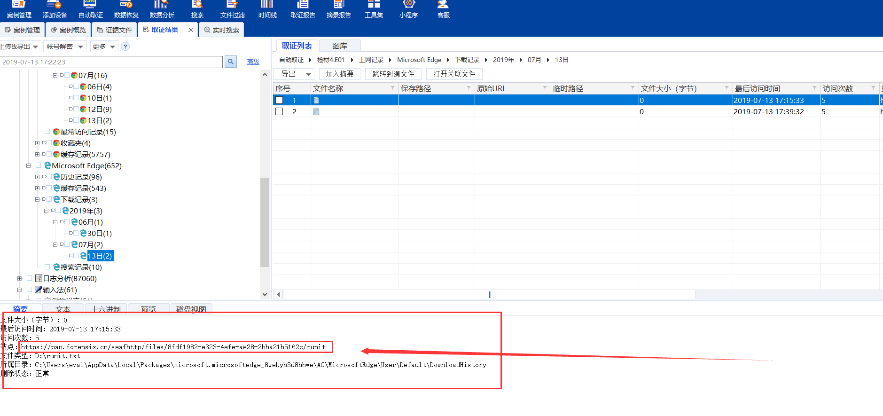The height and width of the screenshot is (416, 883).
Task: Select the 30日(1) tree item under 06月
Action: 99,233
